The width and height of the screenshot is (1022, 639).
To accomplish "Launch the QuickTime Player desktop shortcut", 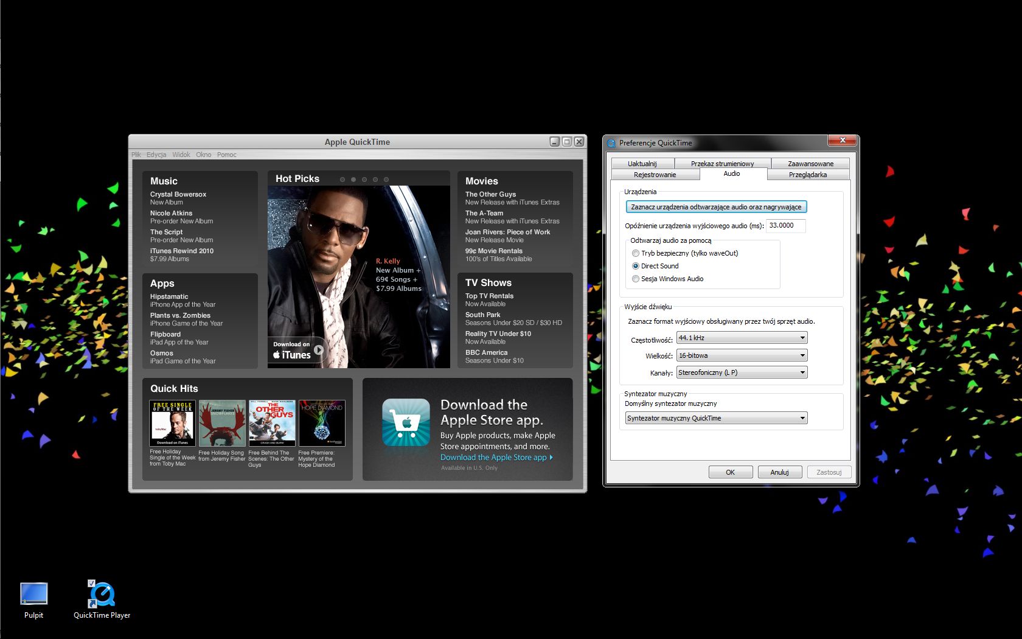I will click(x=102, y=599).
